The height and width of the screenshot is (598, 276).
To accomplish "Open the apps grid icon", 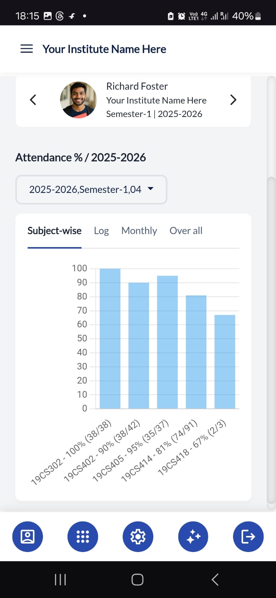I will [x=83, y=536].
